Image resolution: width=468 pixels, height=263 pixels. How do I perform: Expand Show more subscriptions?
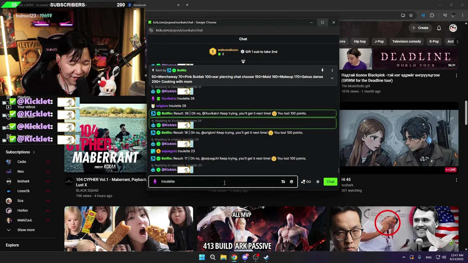tap(29, 230)
